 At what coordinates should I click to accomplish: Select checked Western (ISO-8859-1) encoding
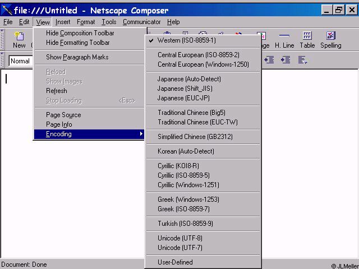point(203,40)
